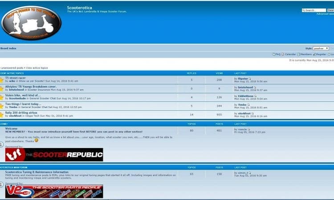Click the VIEWS column header
Image resolution: width=334 pixels, height=200 pixels.
point(219,73)
